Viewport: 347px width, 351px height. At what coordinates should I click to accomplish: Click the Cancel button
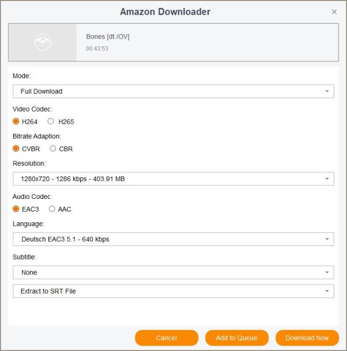pos(167,338)
